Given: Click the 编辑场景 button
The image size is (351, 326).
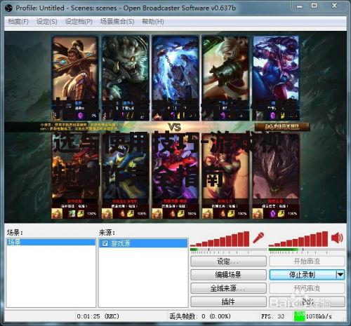Looking at the screenshot, I should point(228,275).
